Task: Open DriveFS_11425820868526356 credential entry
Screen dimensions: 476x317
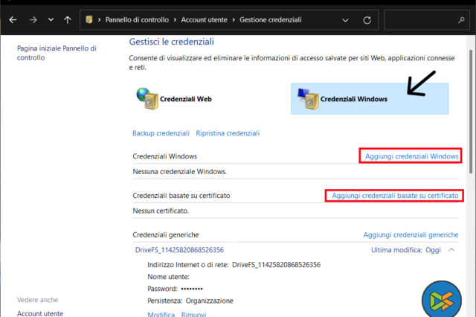Action: [x=179, y=250]
